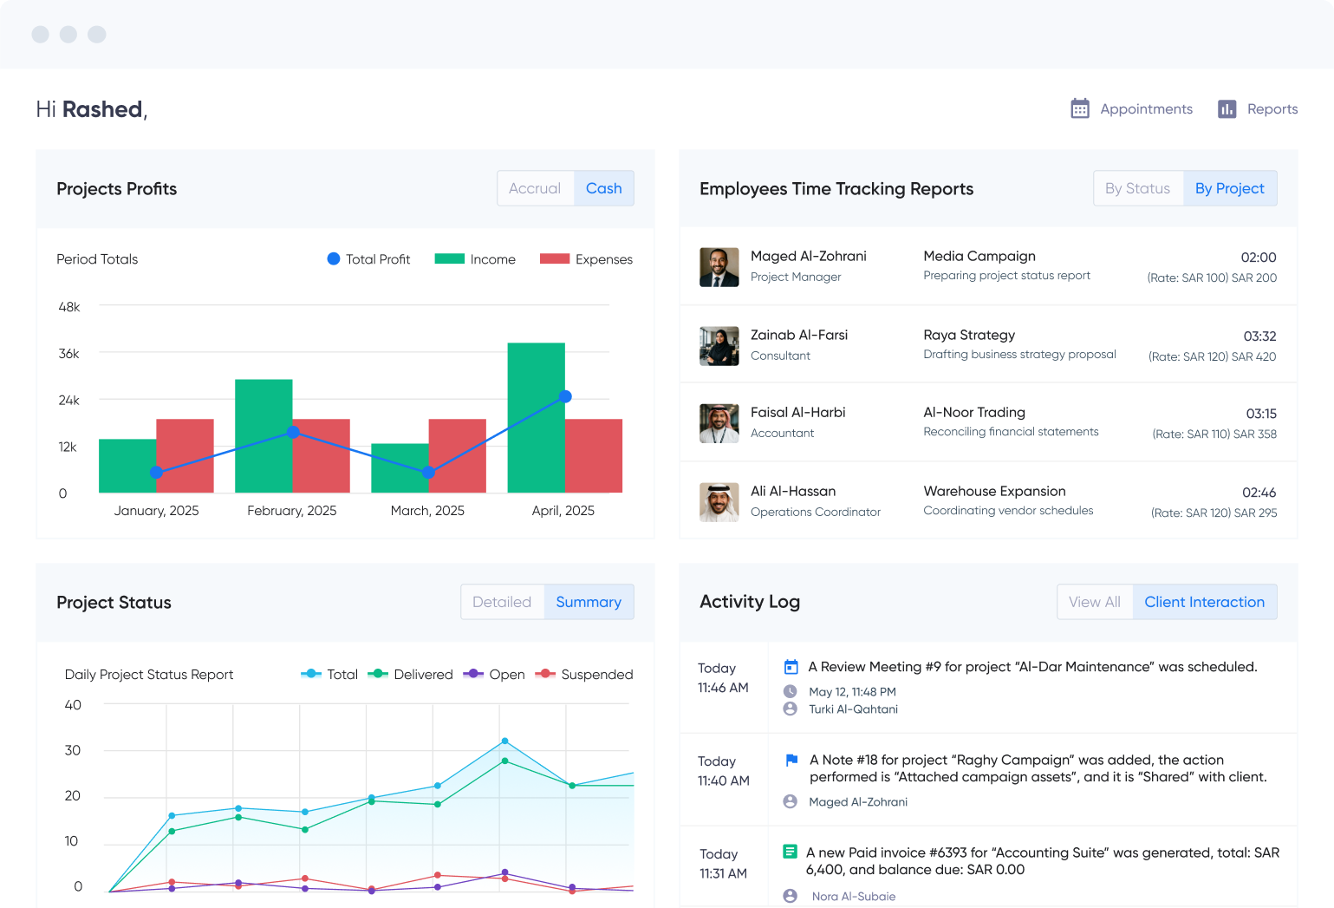Click Zainab Al-Farsi's profile photo
This screenshot has height=908, width=1334.
click(719, 346)
